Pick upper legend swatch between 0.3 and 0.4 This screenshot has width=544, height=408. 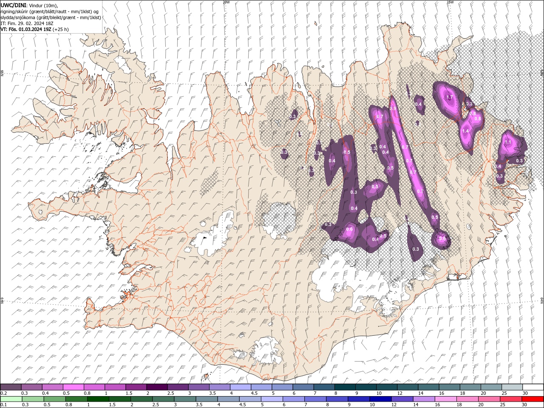[32, 387]
